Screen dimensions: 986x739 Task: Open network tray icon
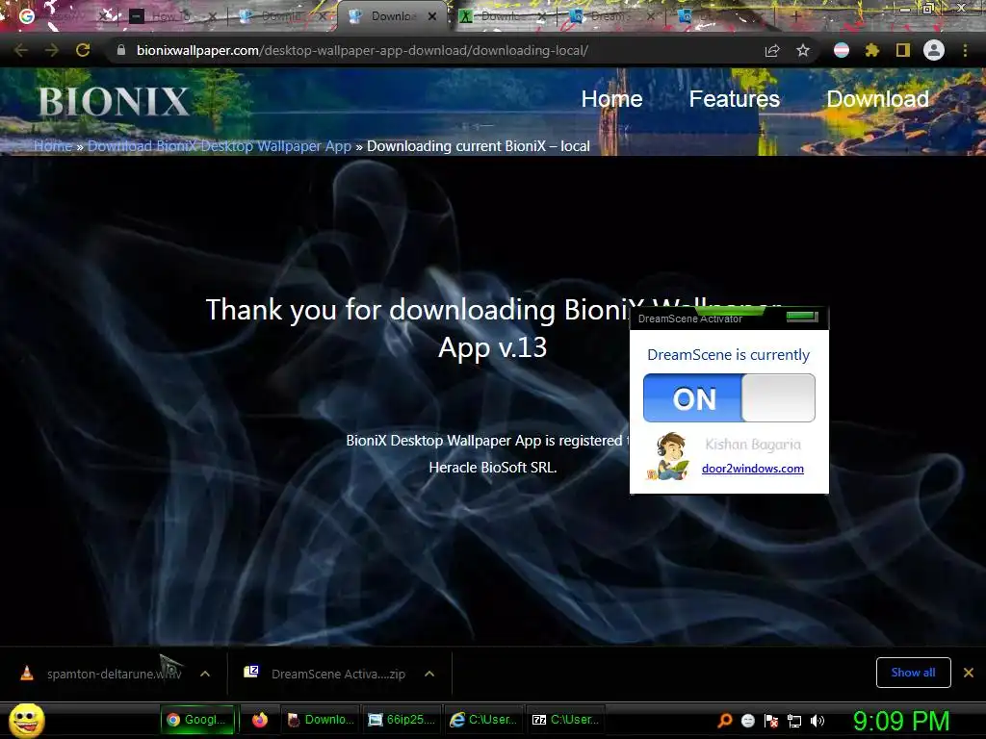click(794, 721)
